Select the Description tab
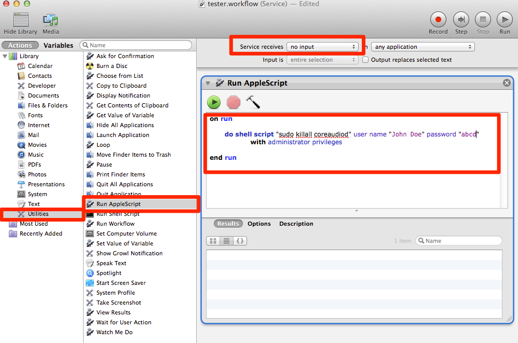Image resolution: width=518 pixels, height=343 pixels. pyautogui.click(x=296, y=224)
